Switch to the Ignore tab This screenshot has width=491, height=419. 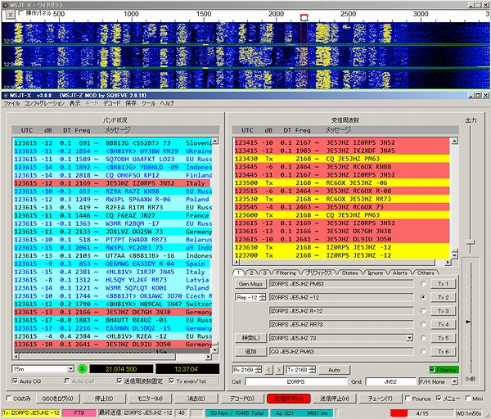tap(375, 273)
